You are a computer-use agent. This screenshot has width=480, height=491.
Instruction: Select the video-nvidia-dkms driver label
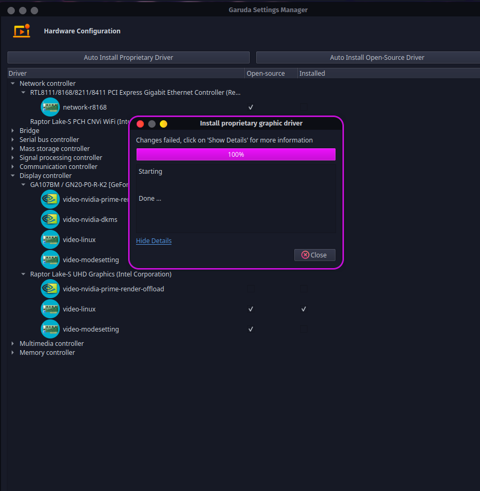click(x=90, y=219)
